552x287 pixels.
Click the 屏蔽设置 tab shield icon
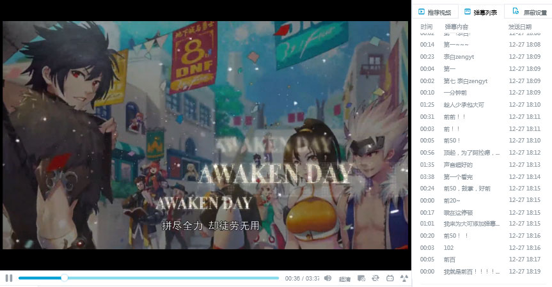click(516, 12)
